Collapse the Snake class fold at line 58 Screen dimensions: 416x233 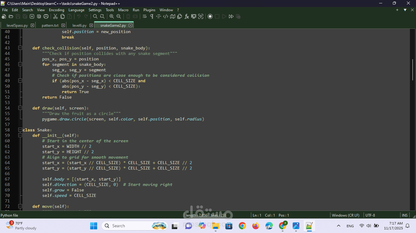coord(20,130)
